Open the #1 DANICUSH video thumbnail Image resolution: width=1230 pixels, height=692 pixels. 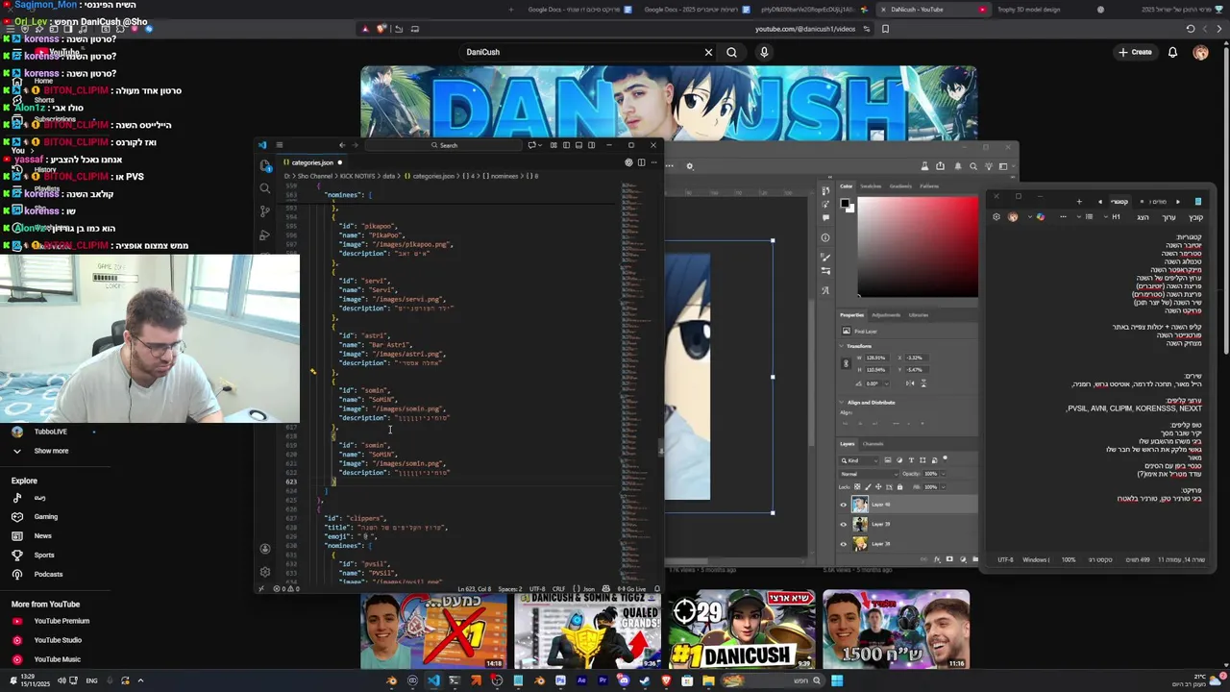(742, 630)
